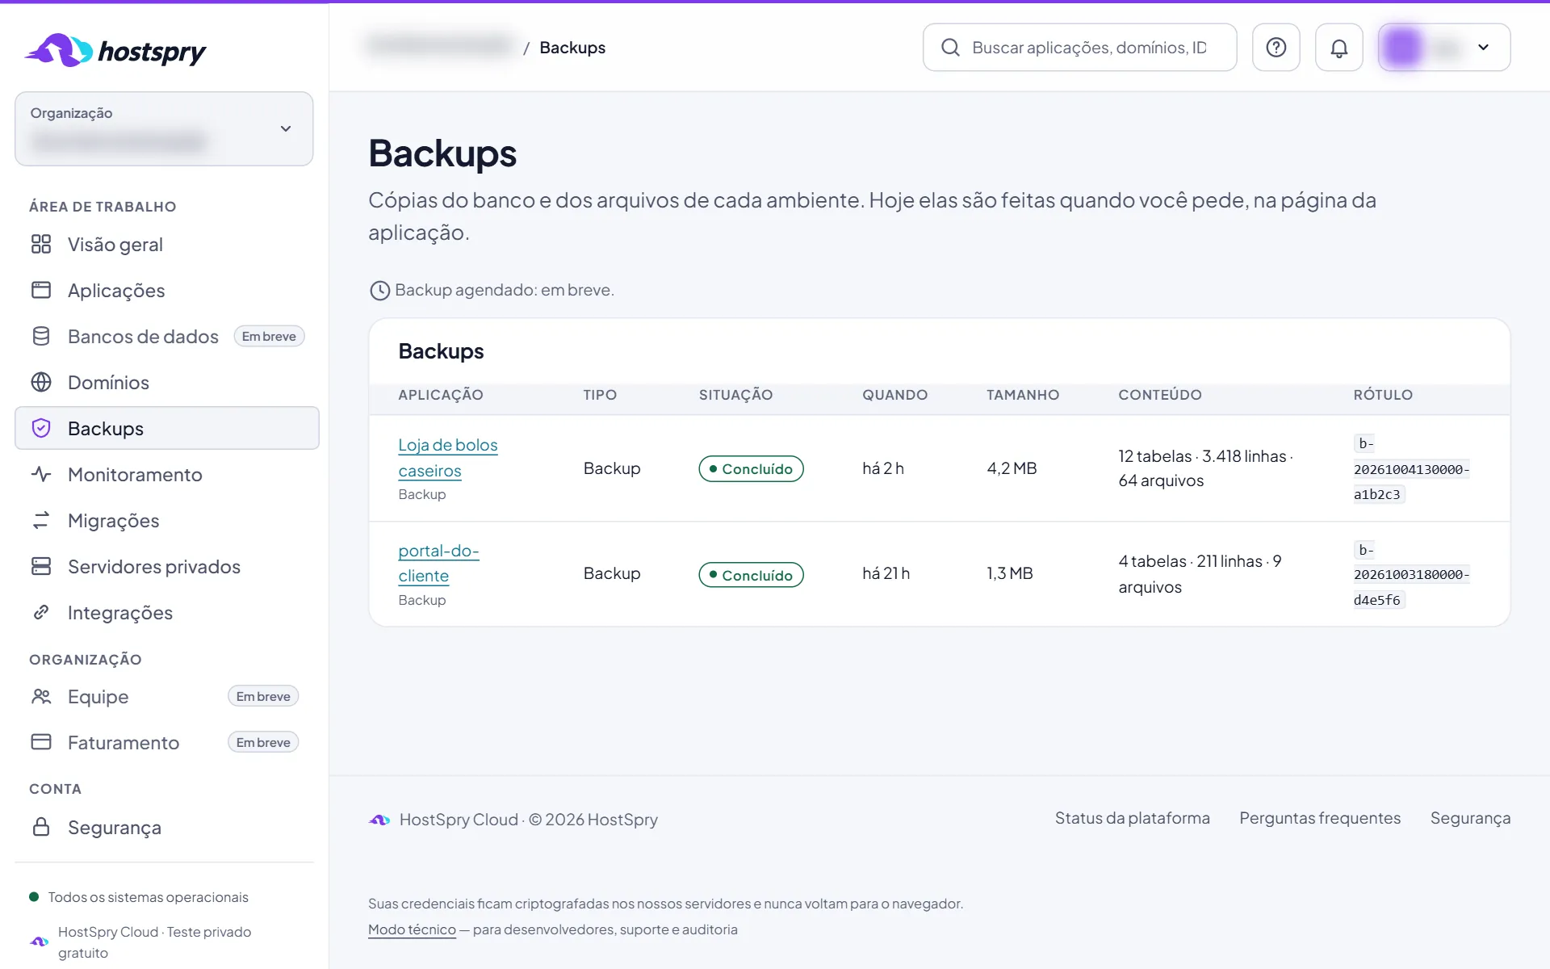Screen dimensions: 1550x969
Task: Click the TAMANHO column header
Action: (x=1023, y=395)
